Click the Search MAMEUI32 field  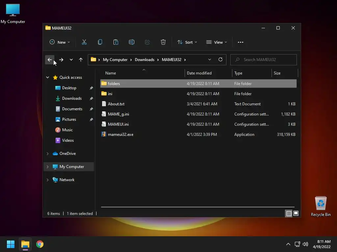click(x=264, y=60)
